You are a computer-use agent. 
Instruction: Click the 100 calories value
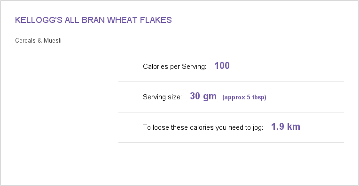[222, 66]
